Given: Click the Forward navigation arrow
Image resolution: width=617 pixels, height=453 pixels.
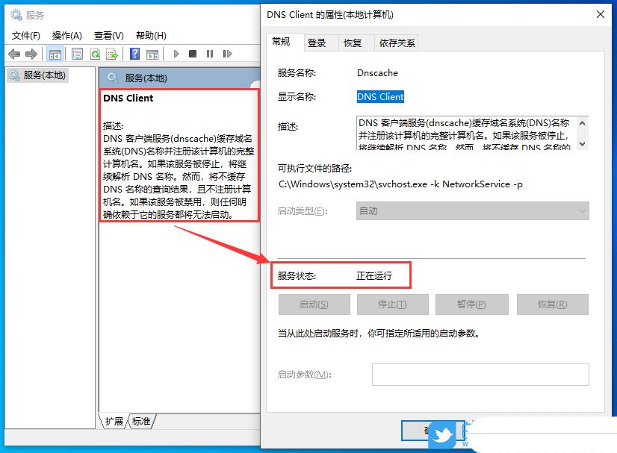Looking at the screenshot, I should (31, 53).
